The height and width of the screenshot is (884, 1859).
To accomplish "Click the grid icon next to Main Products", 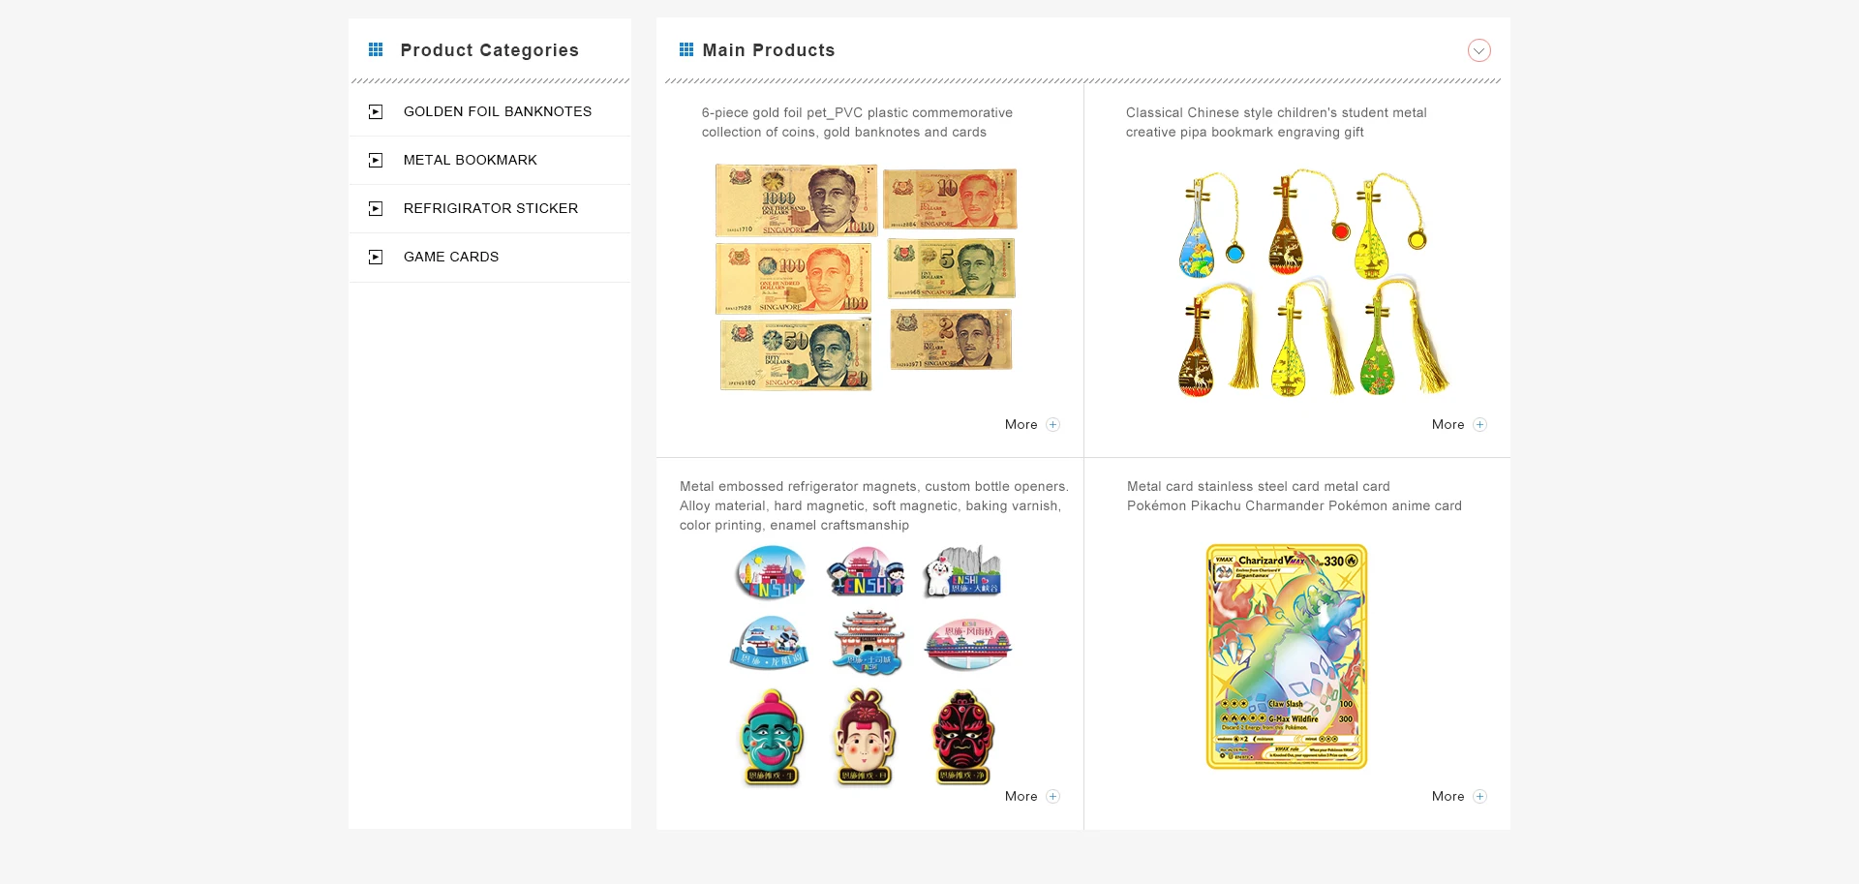I will coord(686,49).
